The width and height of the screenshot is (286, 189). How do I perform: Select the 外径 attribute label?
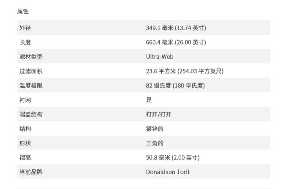pyautogui.click(x=25, y=28)
